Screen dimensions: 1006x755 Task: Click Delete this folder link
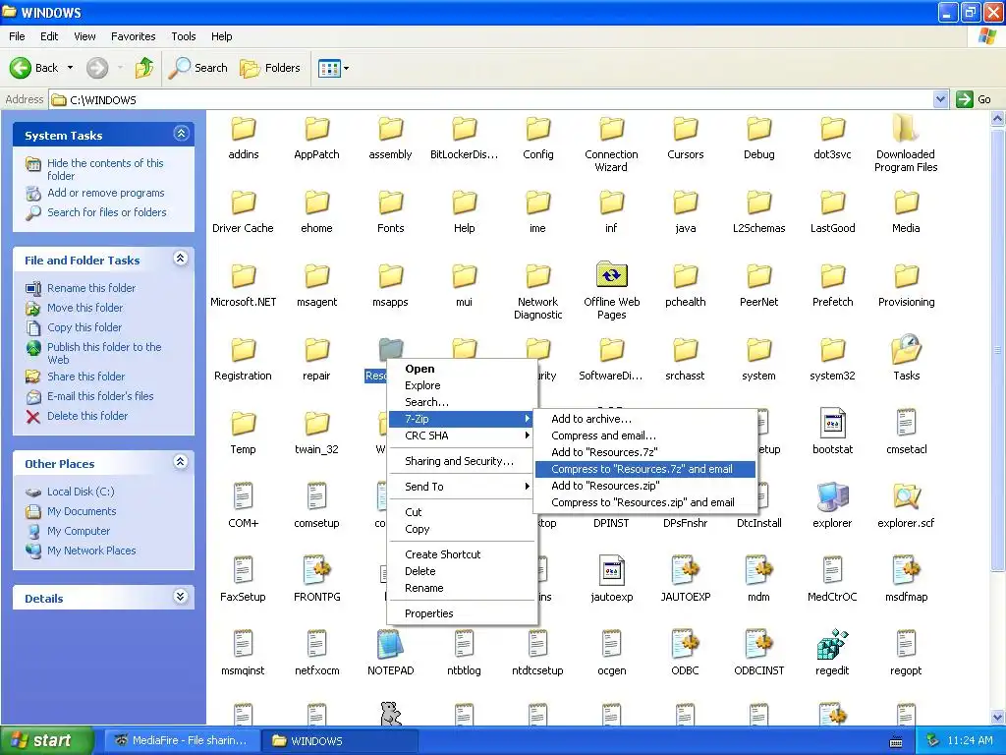(x=87, y=416)
